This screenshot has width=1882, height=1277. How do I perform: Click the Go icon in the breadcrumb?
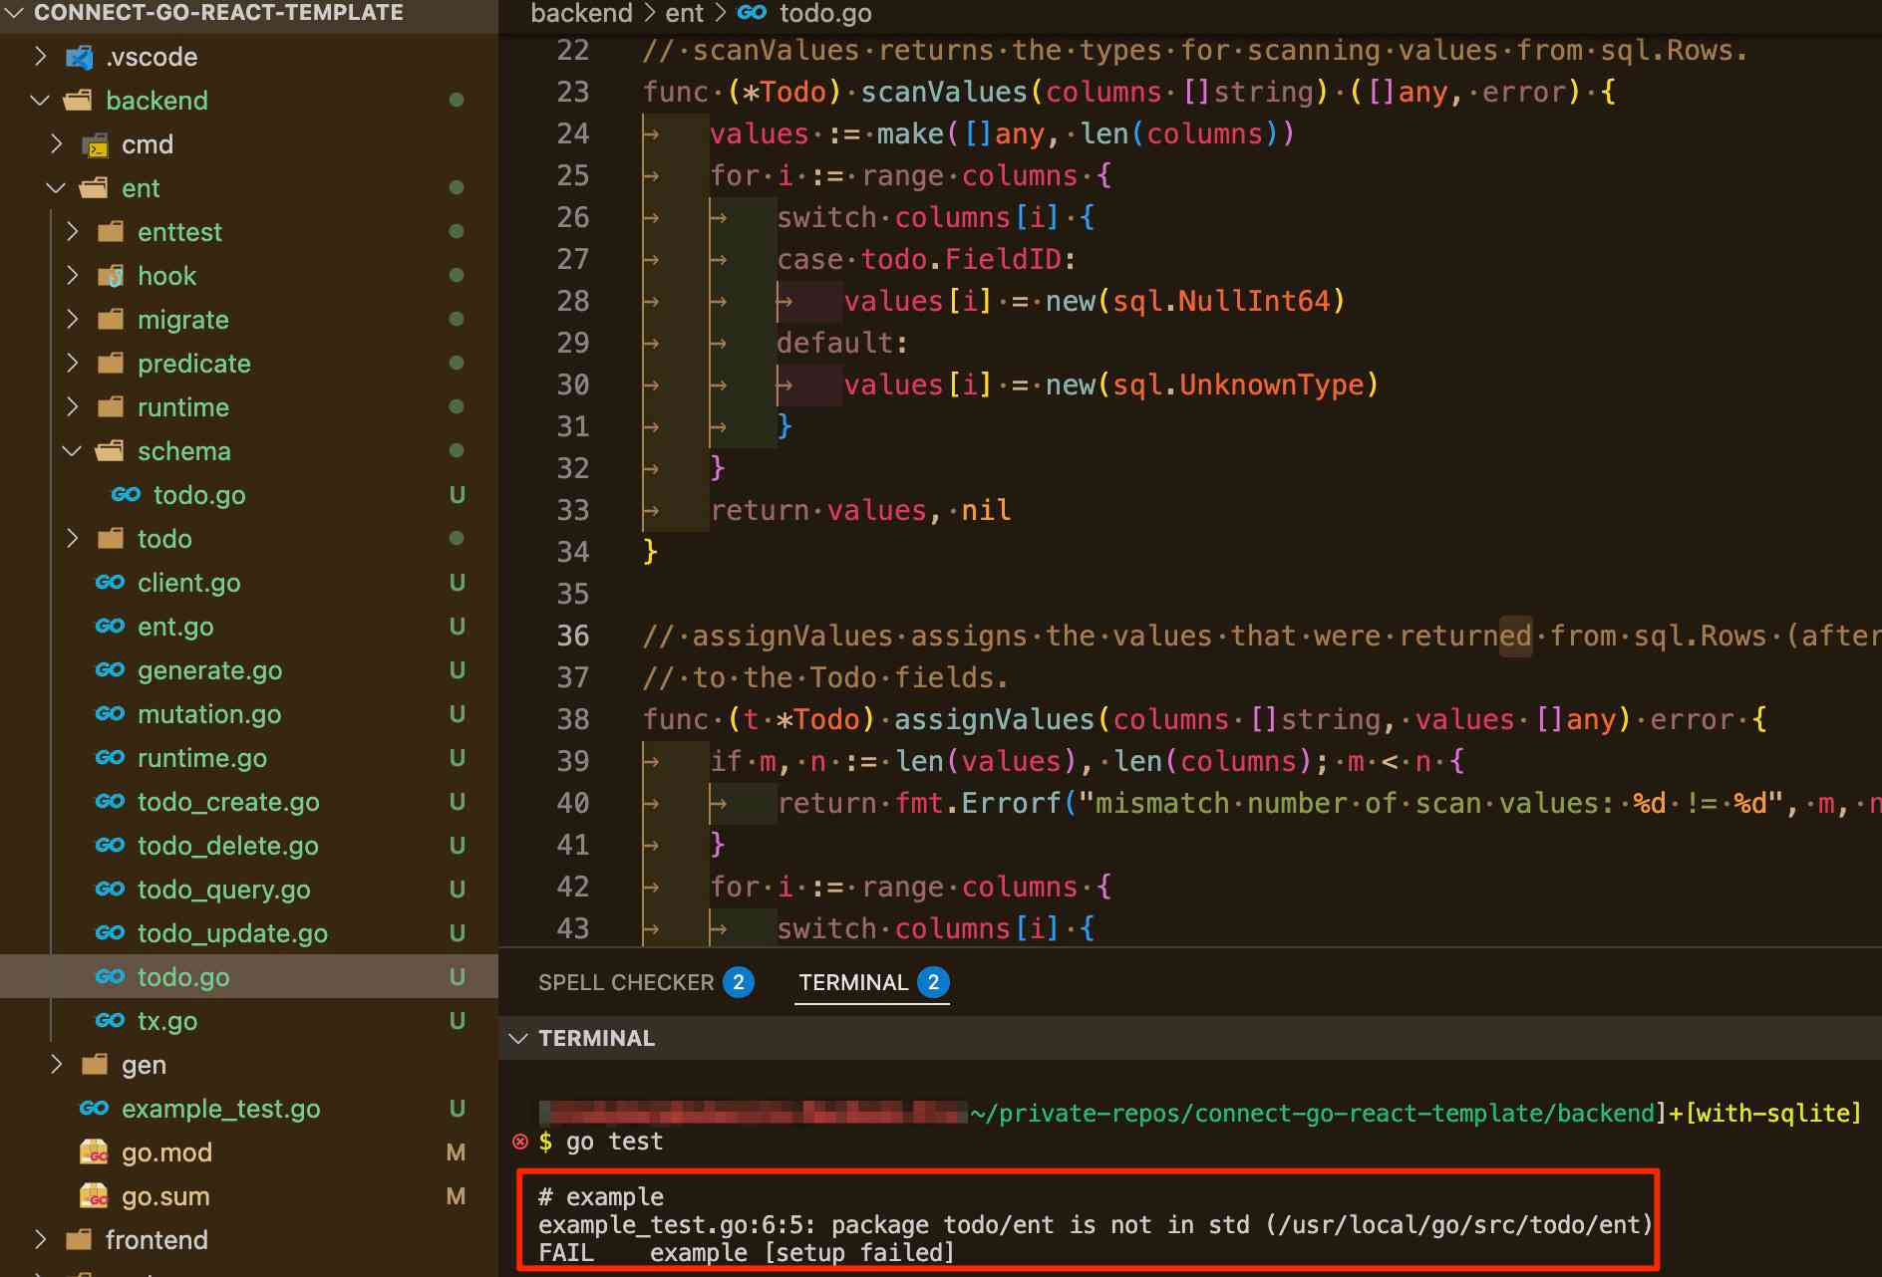pos(752,13)
